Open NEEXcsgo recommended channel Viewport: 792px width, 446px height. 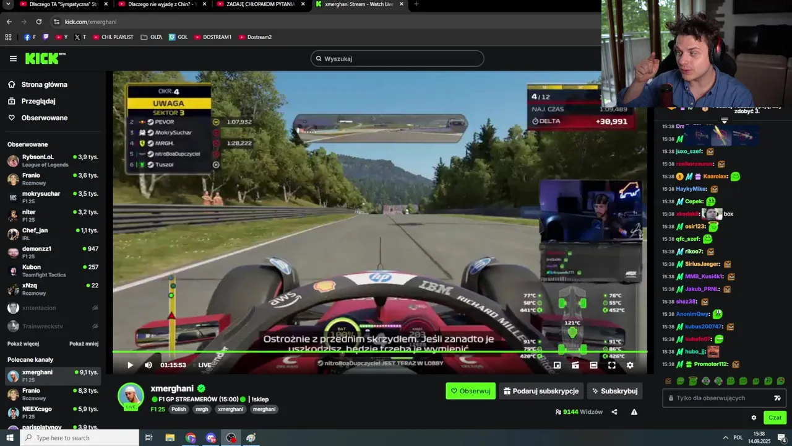point(54,413)
